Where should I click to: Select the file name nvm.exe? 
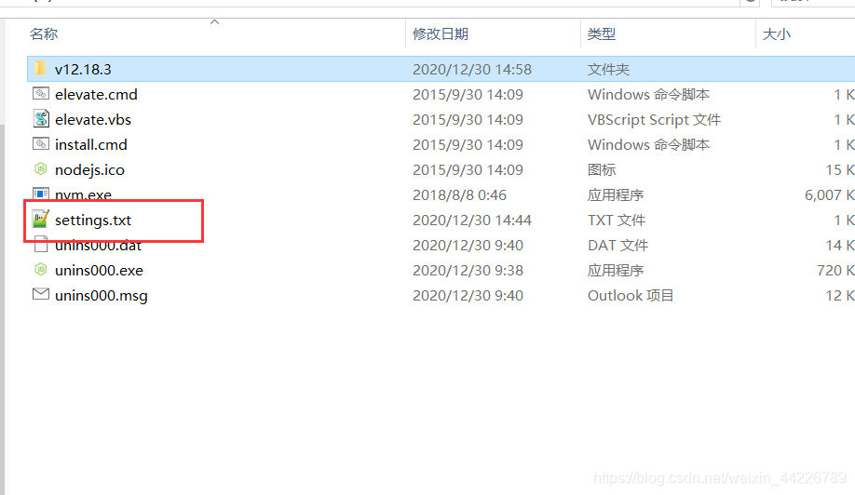pos(84,194)
